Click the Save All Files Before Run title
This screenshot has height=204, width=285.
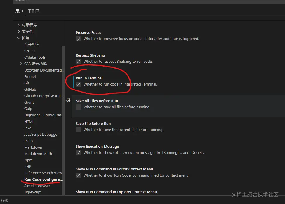(97, 101)
